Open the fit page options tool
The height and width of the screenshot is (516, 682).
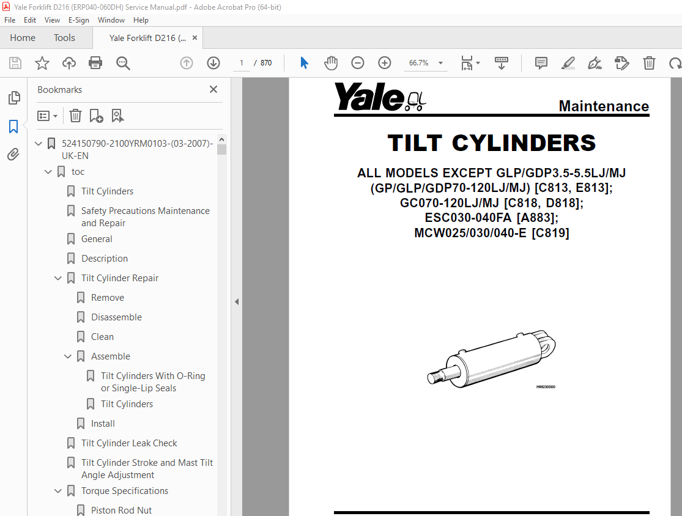[470, 63]
